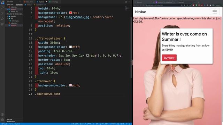Collapse the project folder section in Explorer
This screenshot has width=223, height=125.
coord(14,14)
